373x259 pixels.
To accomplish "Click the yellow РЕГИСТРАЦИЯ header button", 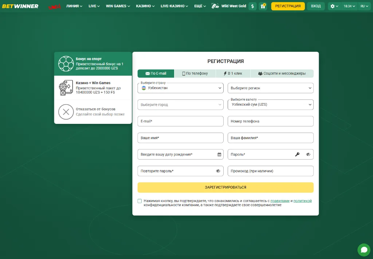I will (x=288, y=6).
